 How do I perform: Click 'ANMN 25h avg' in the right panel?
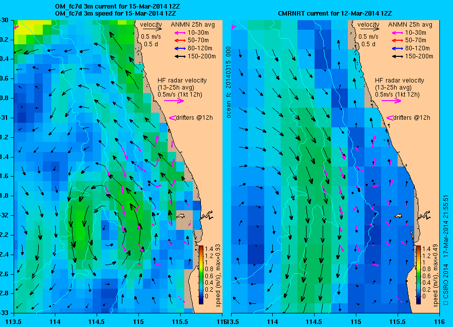410,25
